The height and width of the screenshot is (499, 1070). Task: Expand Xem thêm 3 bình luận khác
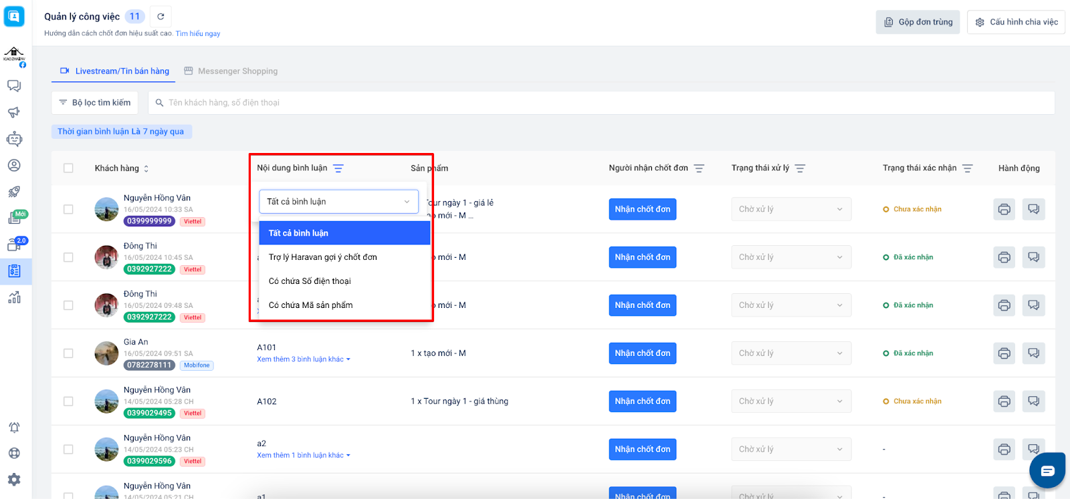coord(304,359)
